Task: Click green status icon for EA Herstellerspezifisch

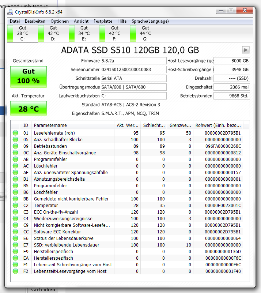Action: coord(15,258)
